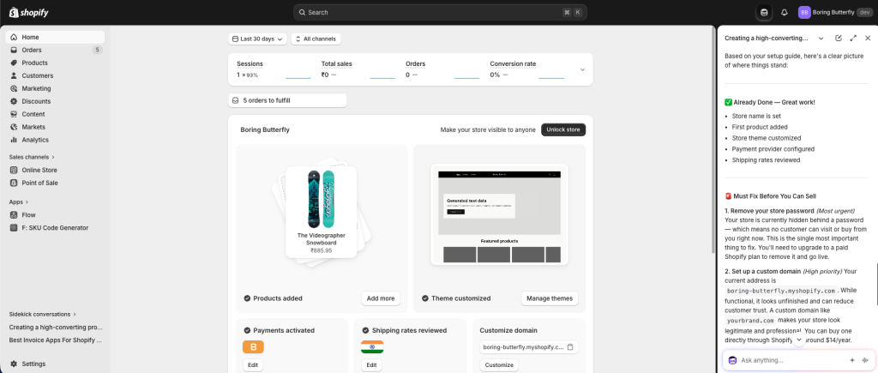Viewport: 878px width, 373px height.
Task: Open Analytics from the sidebar
Action: click(x=35, y=140)
